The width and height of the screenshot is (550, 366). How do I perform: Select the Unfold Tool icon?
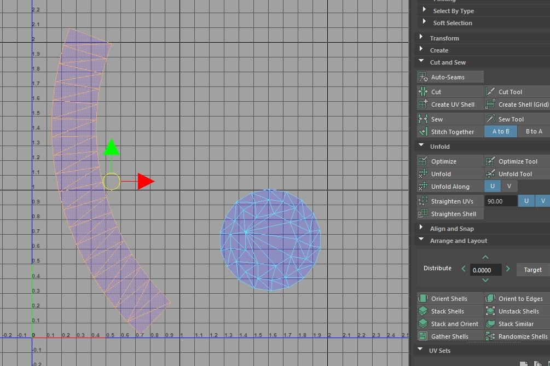tap(490, 173)
